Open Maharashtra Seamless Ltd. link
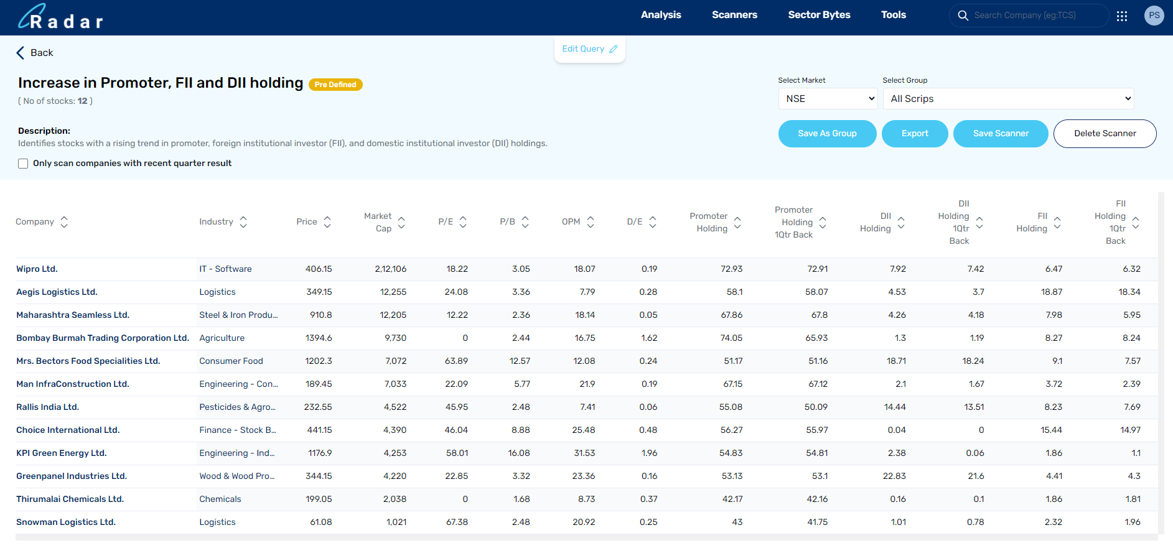This screenshot has height=548, width=1173. 73,315
